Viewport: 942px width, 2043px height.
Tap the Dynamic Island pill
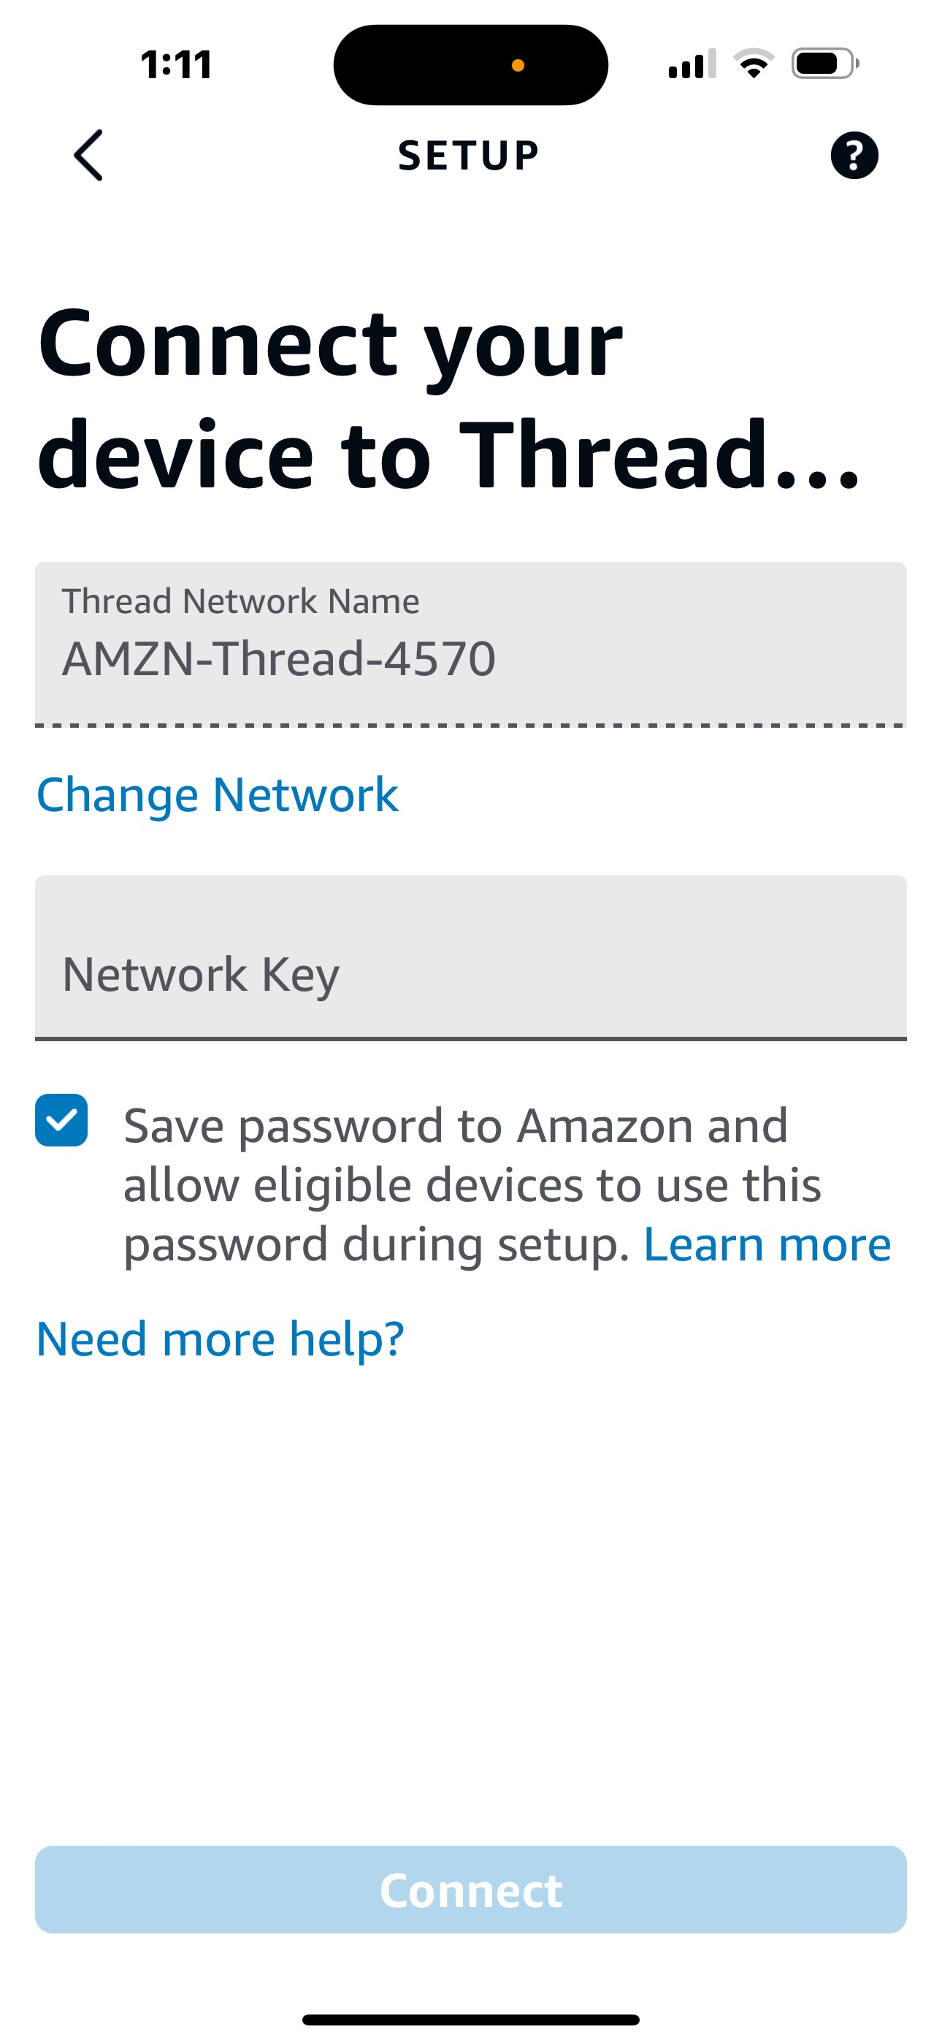click(x=471, y=64)
